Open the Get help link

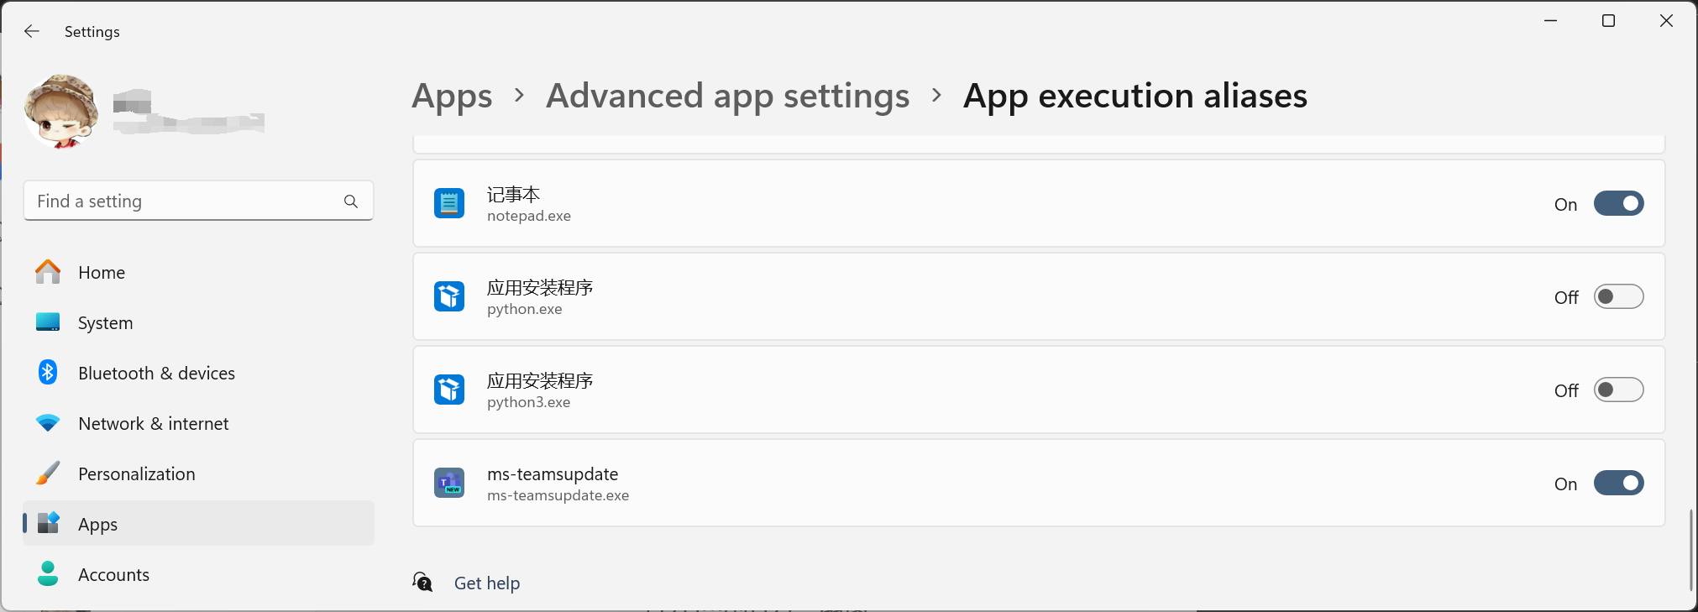click(x=487, y=583)
